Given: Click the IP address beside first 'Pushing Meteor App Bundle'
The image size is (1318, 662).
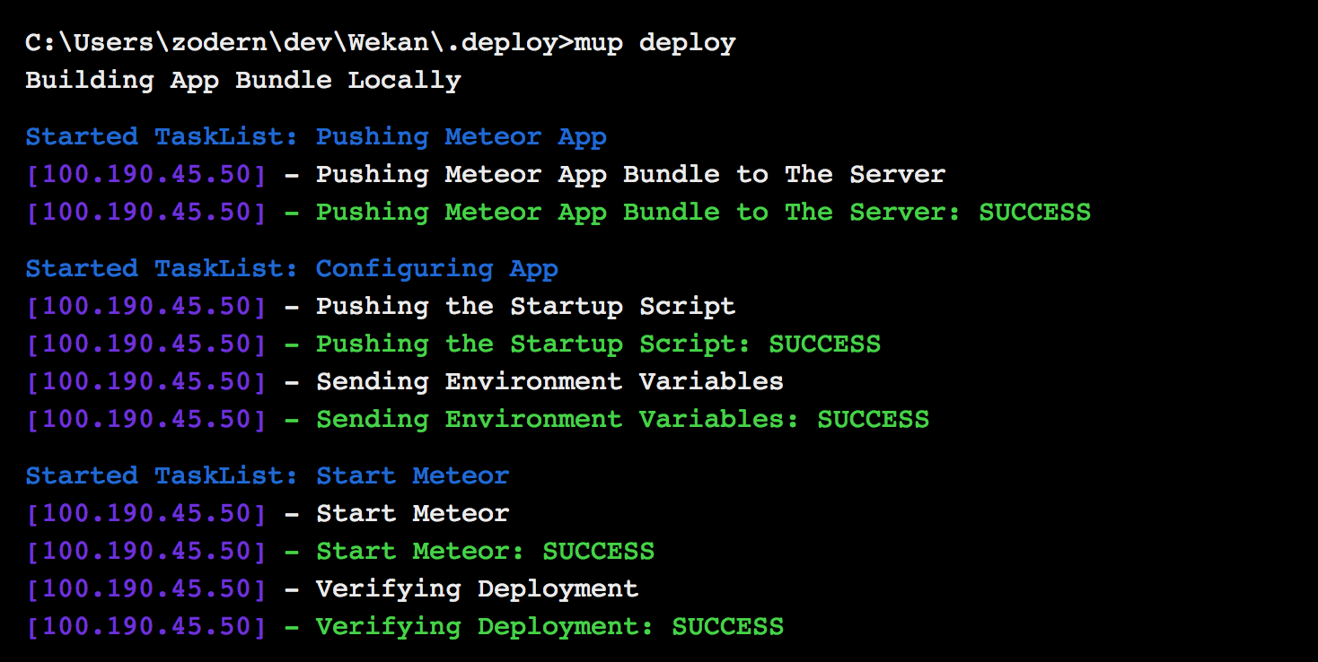Looking at the screenshot, I should 146,174.
